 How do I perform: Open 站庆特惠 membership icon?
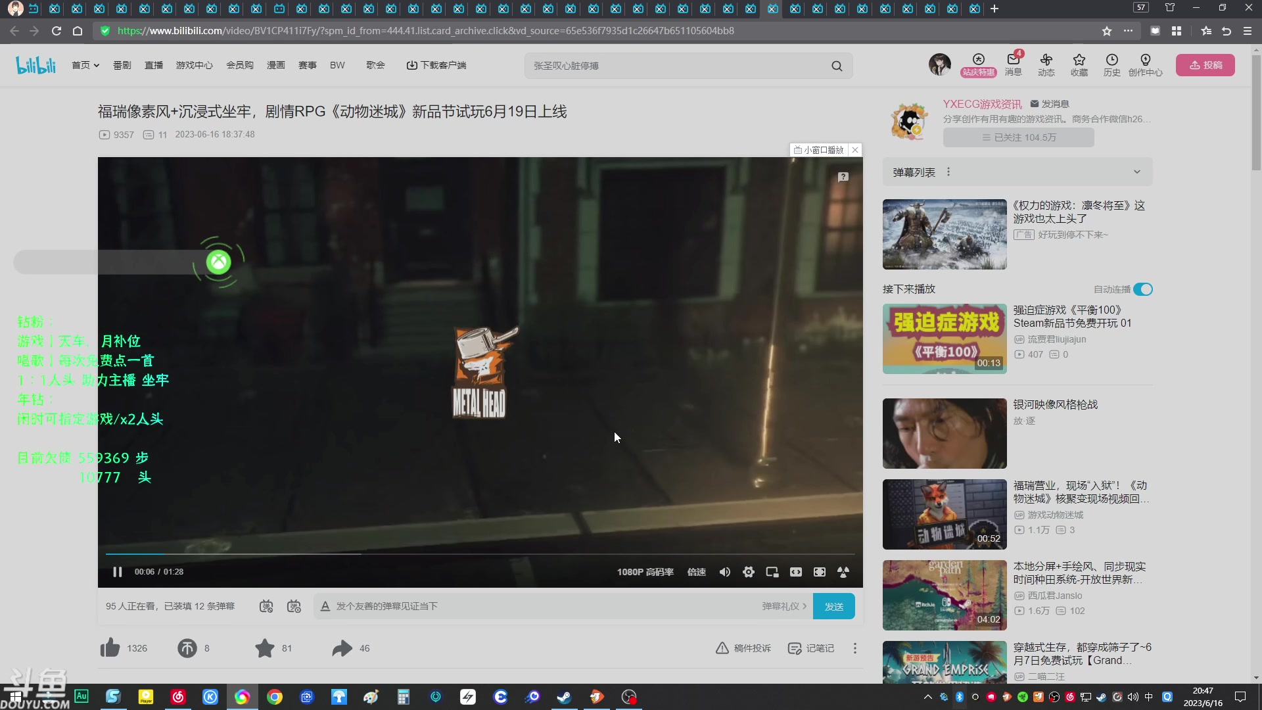(978, 64)
